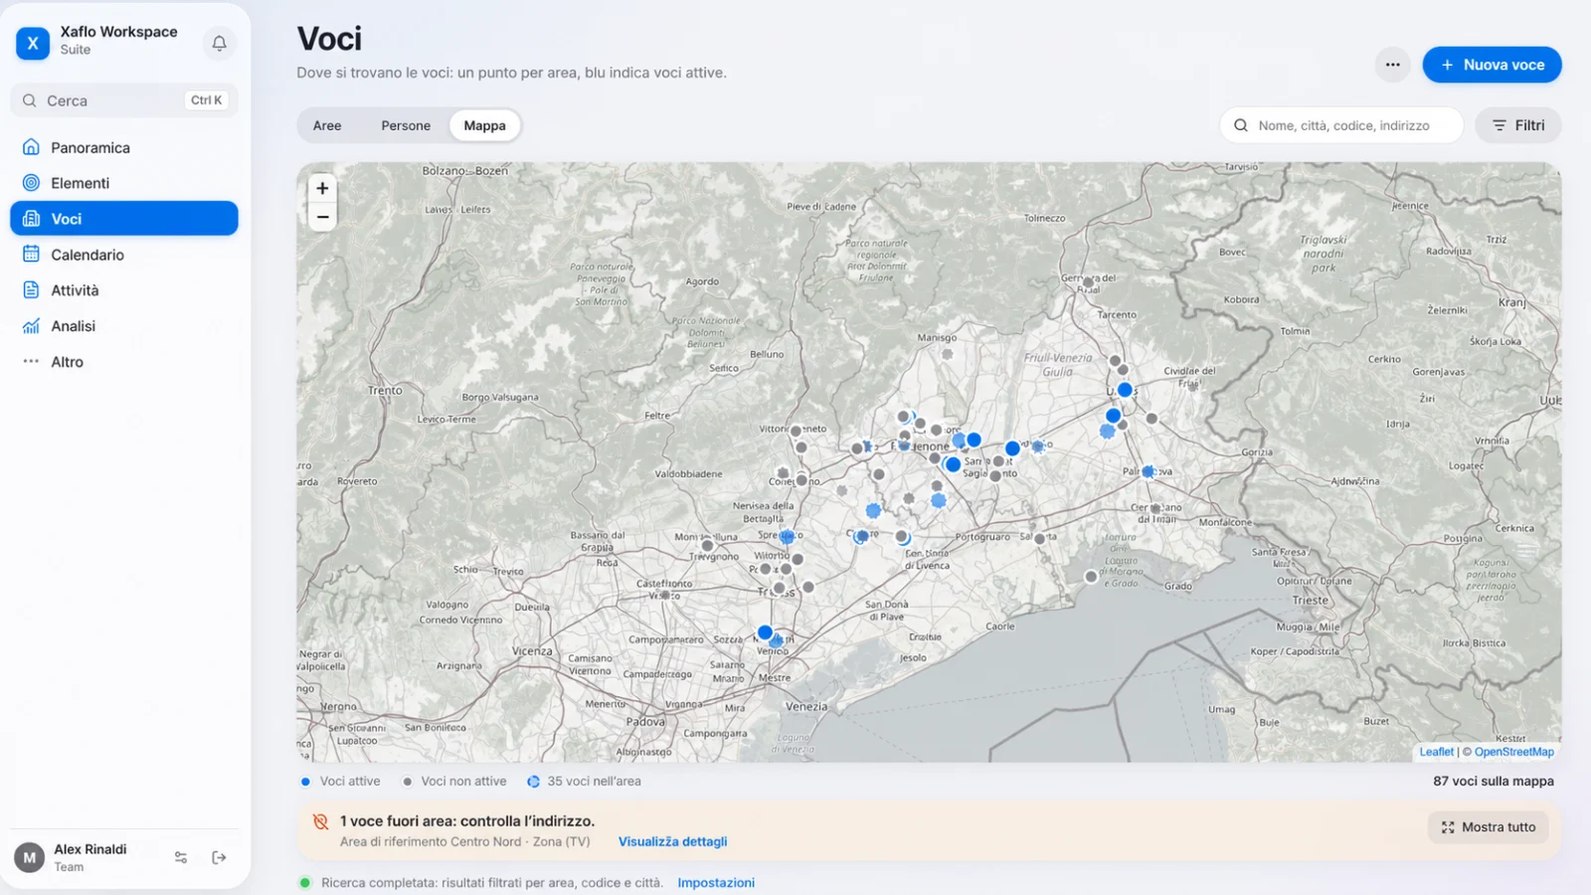Zoom in on the map
The width and height of the screenshot is (1591, 895).
(x=322, y=188)
